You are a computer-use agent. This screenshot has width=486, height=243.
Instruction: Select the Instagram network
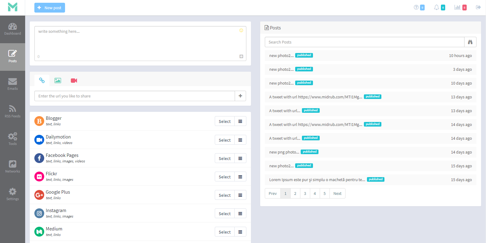coord(225,214)
